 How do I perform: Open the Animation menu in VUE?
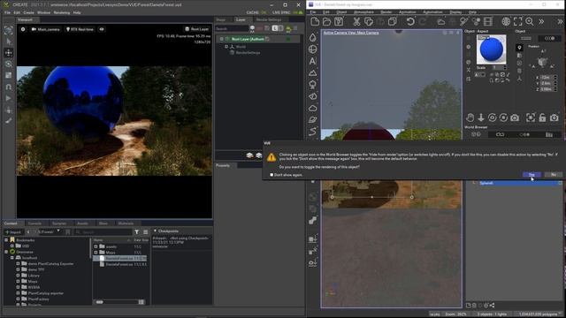pyautogui.click(x=407, y=12)
